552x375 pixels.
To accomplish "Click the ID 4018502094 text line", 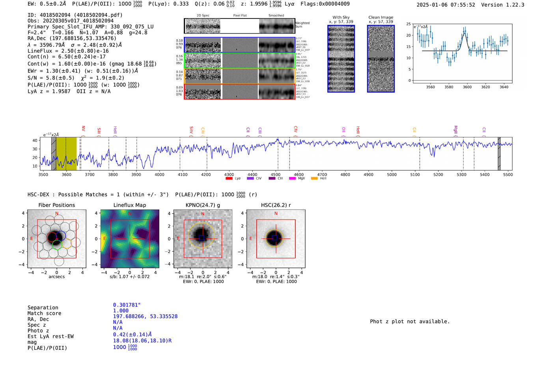I will point(75,15).
